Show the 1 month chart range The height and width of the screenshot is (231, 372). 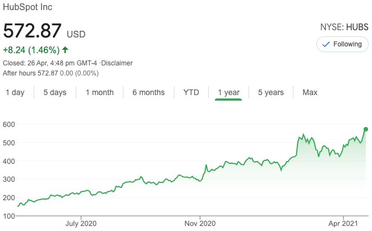point(99,92)
